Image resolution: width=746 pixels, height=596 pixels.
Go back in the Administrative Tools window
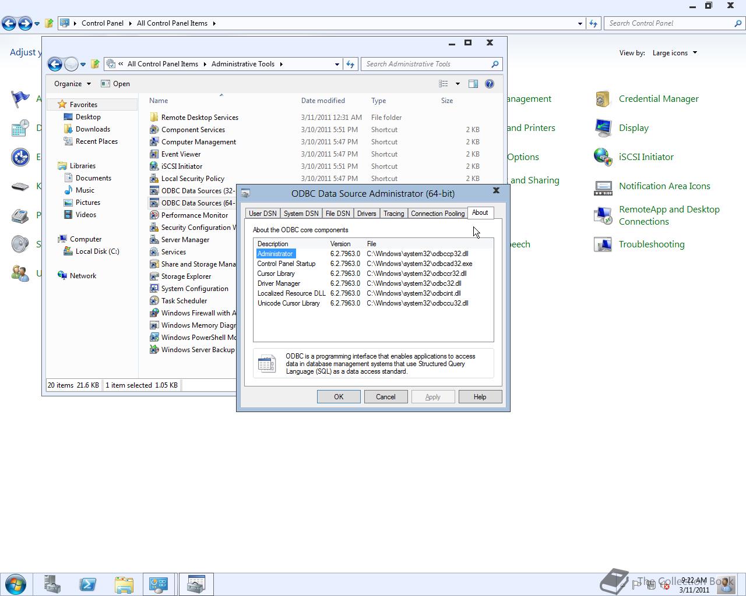click(55, 64)
